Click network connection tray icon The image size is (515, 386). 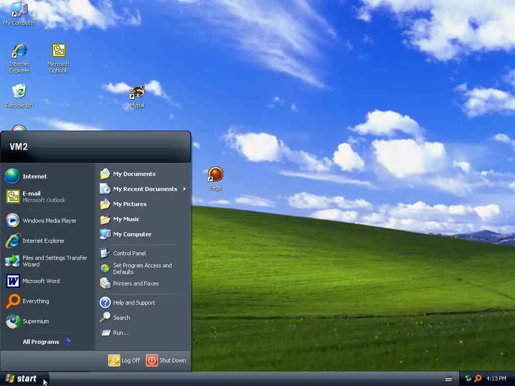point(468,379)
